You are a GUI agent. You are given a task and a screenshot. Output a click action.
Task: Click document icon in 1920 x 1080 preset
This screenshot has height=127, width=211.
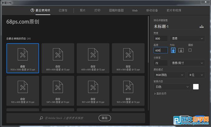23,54
